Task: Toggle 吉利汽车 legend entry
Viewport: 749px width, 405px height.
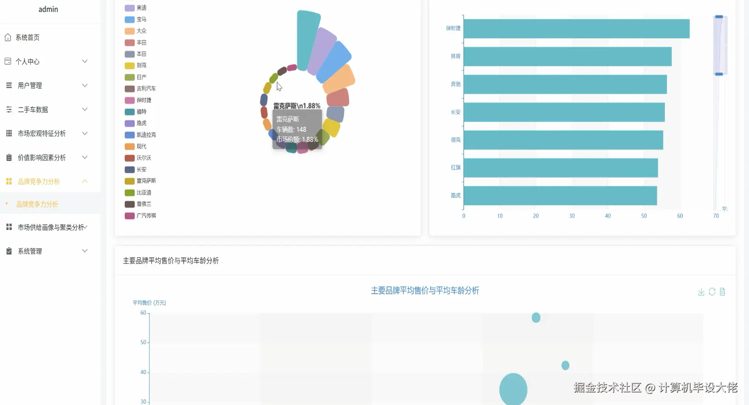Action: pyautogui.click(x=140, y=89)
